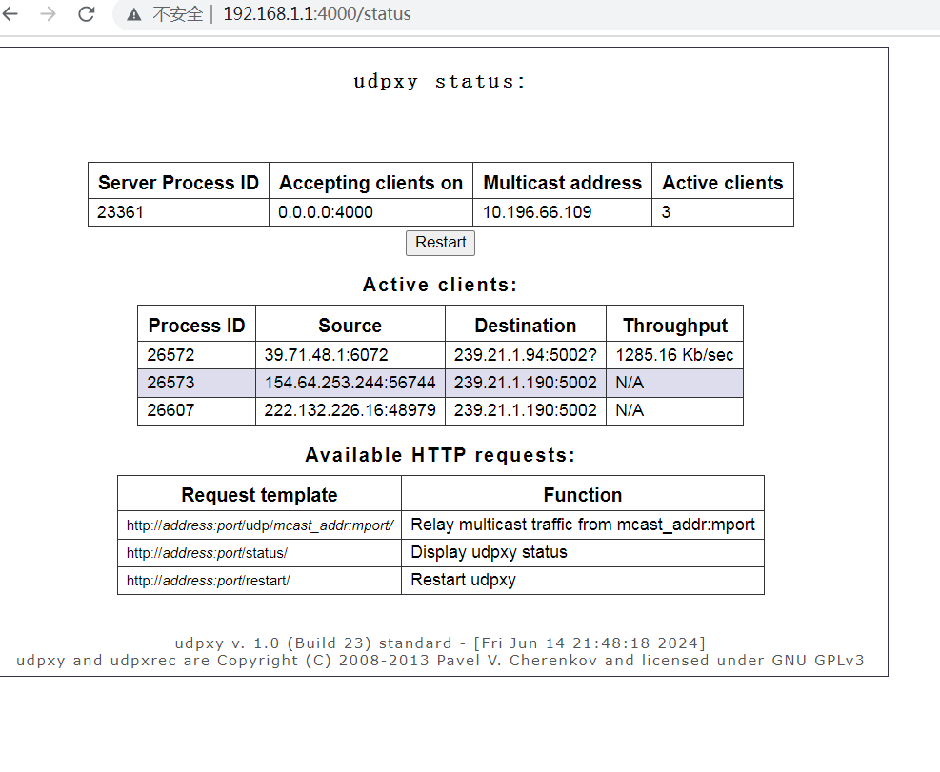The image size is (940, 772).
Task: Click the status request template URL
Action: (x=207, y=553)
